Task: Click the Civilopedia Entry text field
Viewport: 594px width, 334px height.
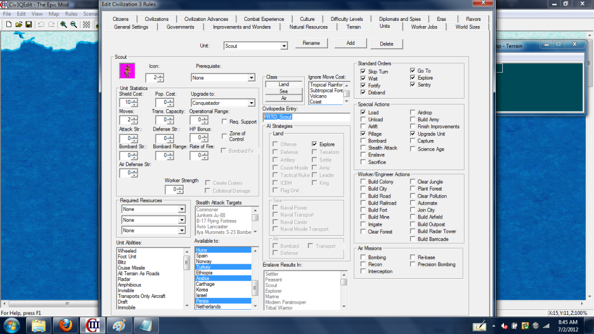Action: (306, 117)
